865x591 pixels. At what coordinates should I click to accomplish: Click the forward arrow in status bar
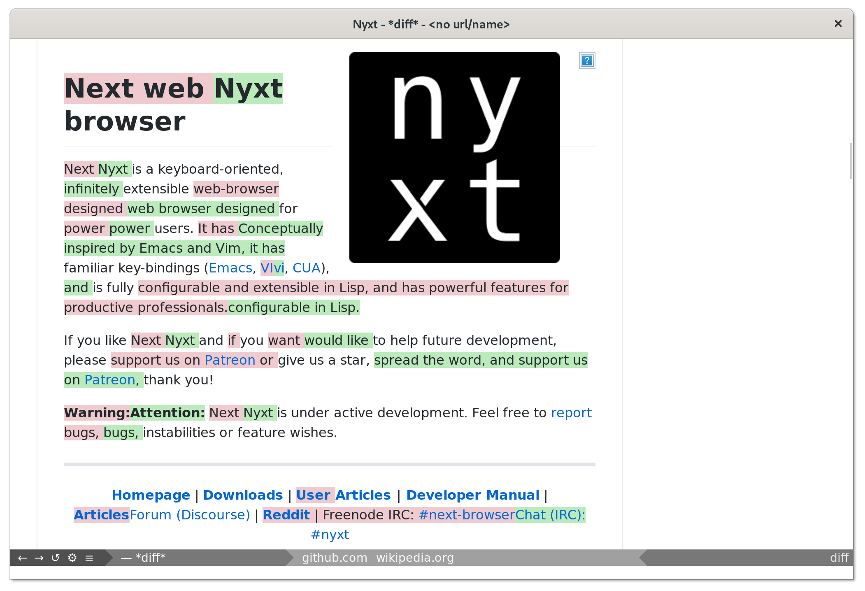click(x=39, y=558)
